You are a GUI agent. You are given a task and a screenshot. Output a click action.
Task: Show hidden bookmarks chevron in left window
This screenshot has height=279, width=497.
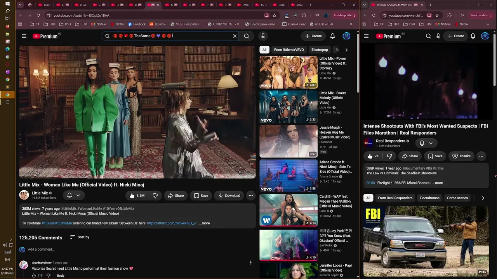click(351, 24)
